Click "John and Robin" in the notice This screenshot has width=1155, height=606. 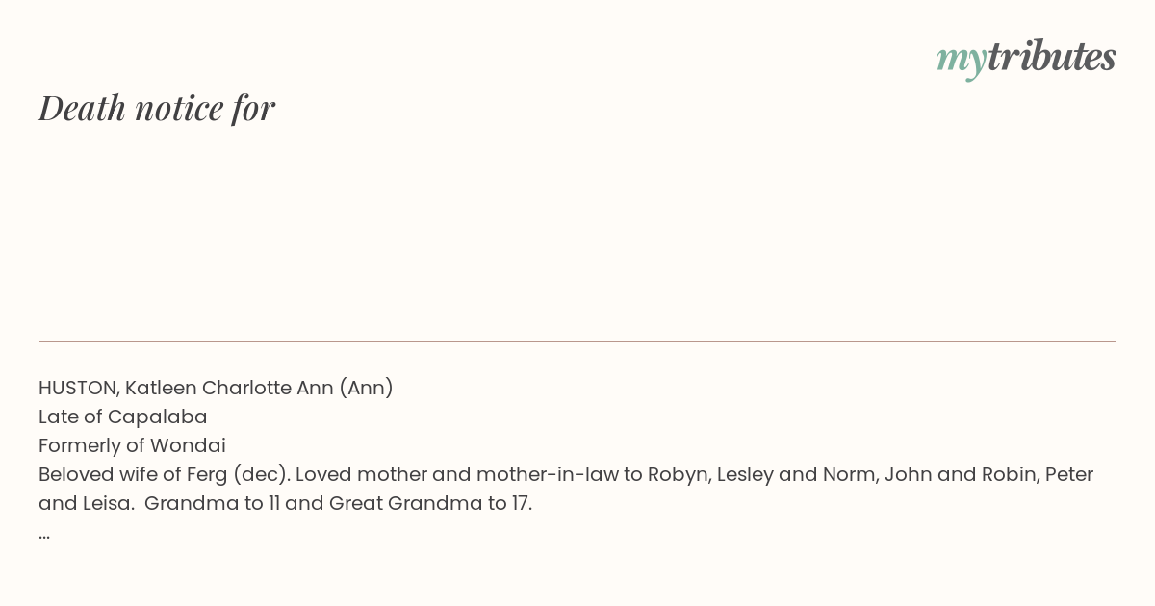point(957,474)
